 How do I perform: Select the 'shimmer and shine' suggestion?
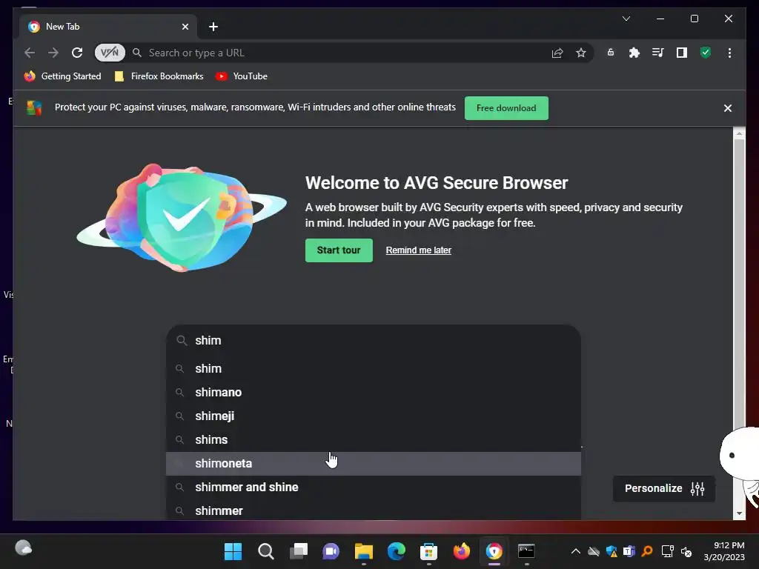[x=374, y=488]
